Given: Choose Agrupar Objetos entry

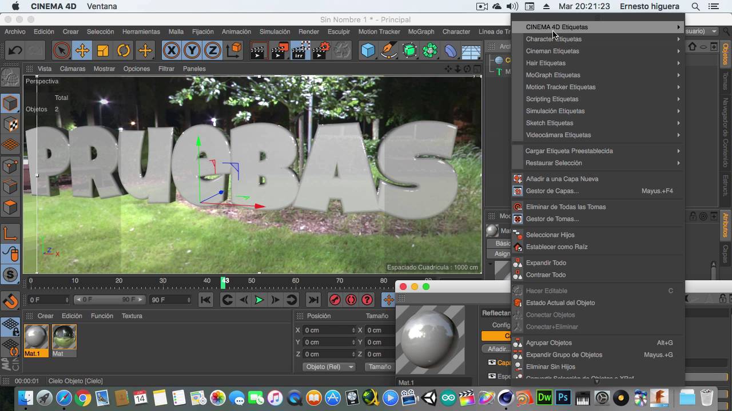Looking at the screenshot, I should (598, 342).
